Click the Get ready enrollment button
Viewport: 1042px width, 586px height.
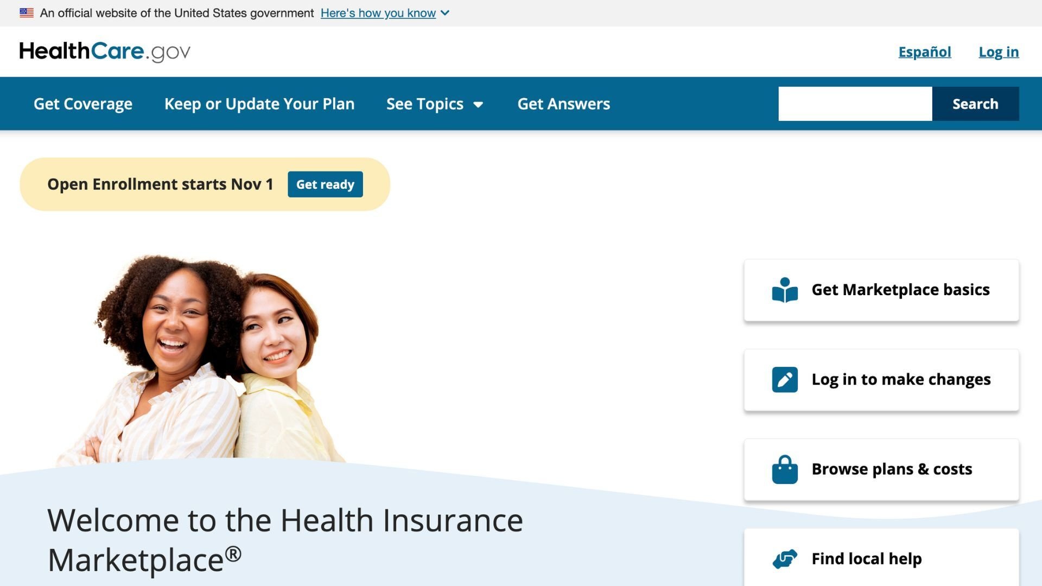coord(325,184)
